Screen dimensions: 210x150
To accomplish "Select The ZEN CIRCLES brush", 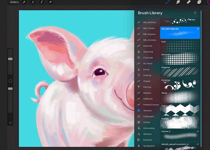I will 180,32.
